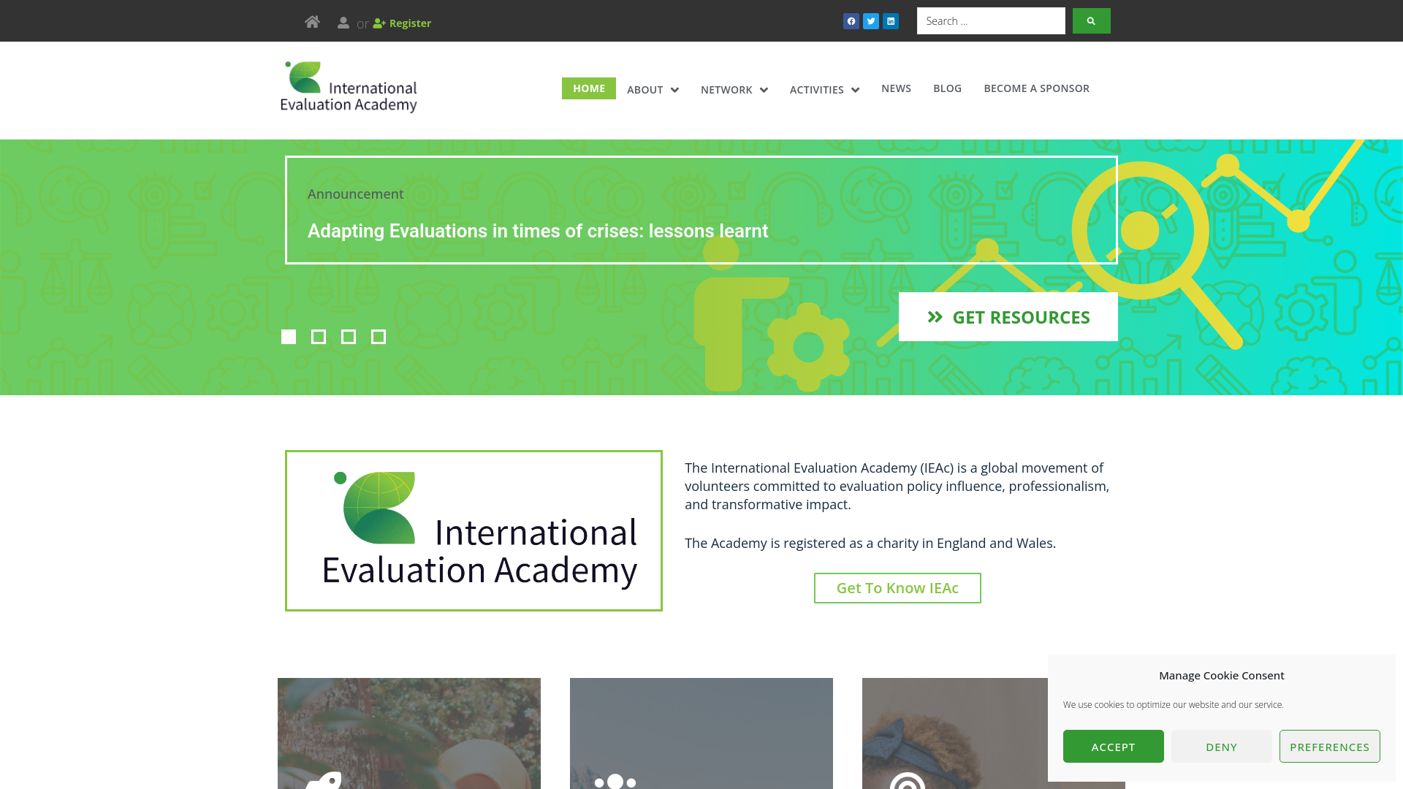Viewport: 1403px width, 789px height.
Task: Click the large IEAc logo image
Action: point(474,530)
